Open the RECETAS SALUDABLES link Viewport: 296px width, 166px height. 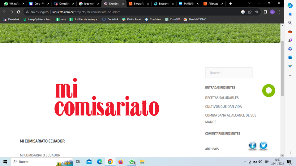[x=222, y=98]
